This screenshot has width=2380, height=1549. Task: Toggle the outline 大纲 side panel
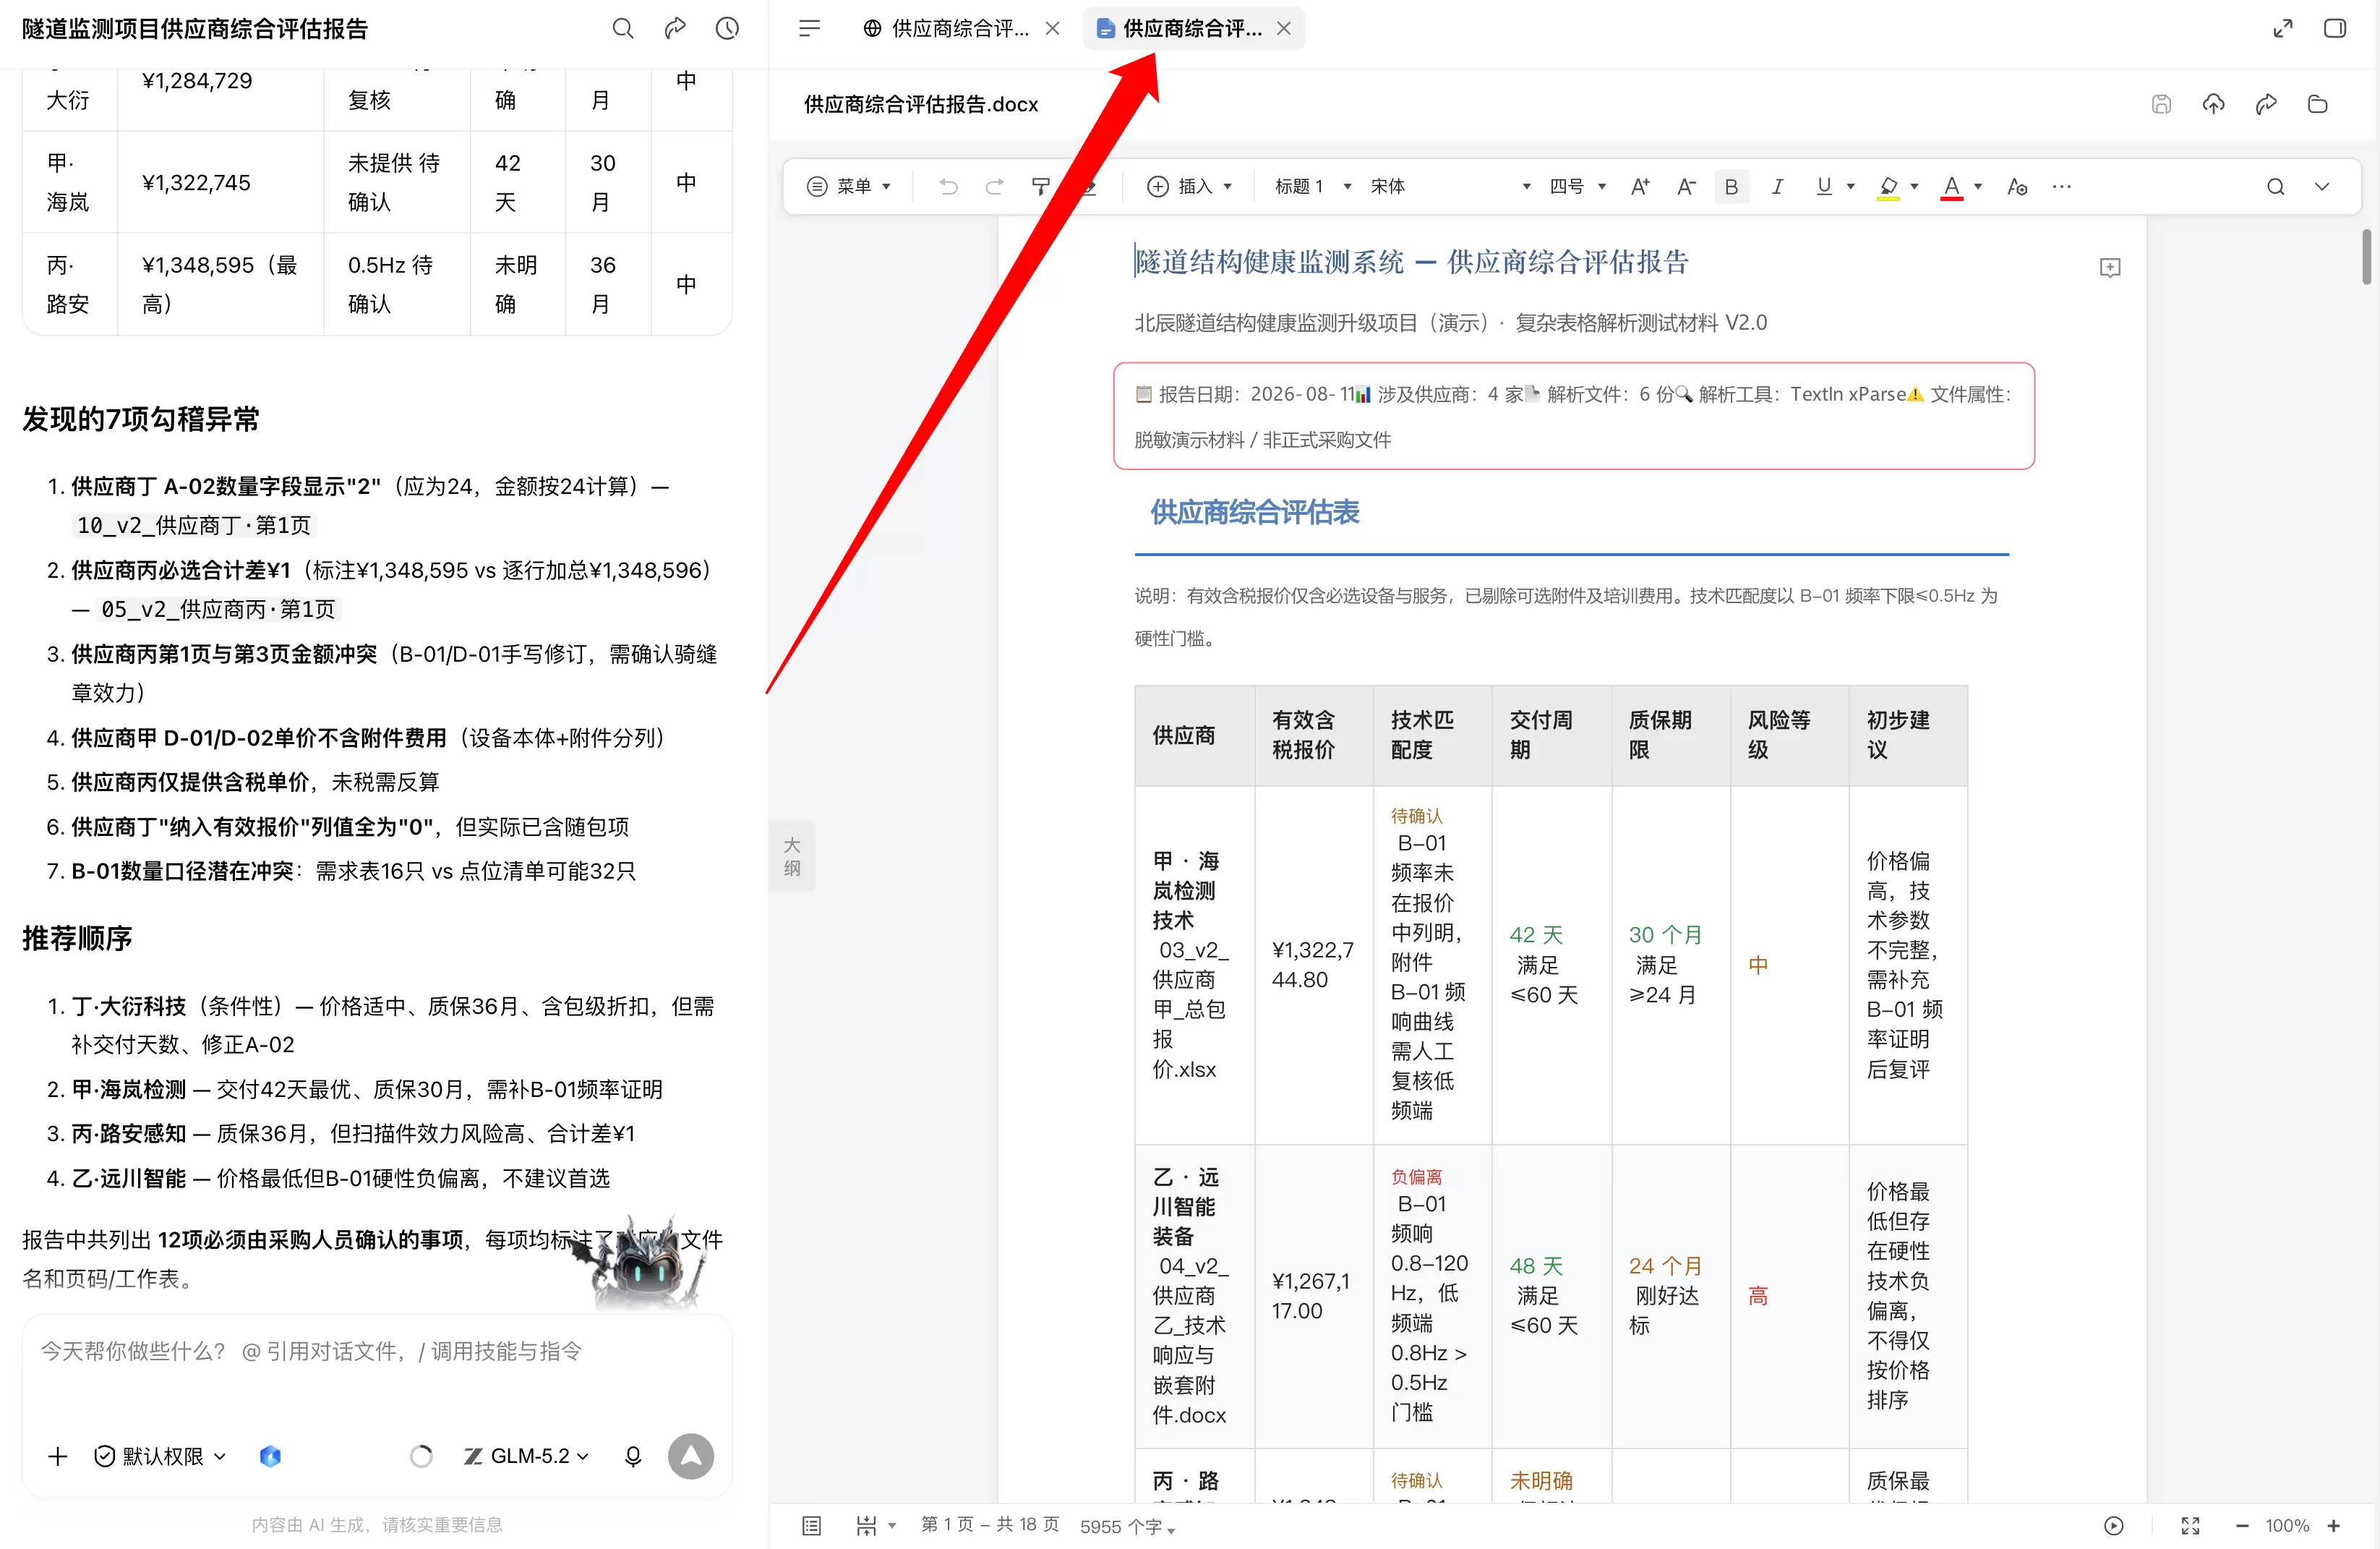[792, 856]
